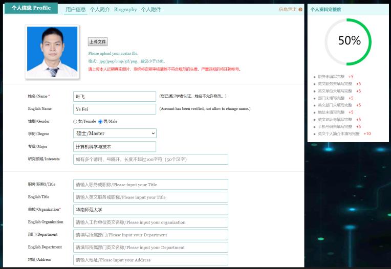Image resolution: width=391 pixels, height=269 pixels.
Task: Click the 职务(职称)/Title input field
Action: click(150, 185)
